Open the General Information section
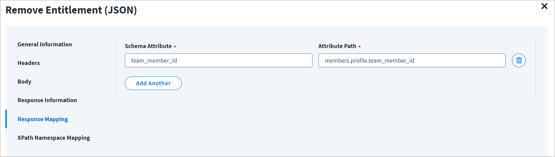 tap(45, 44)
